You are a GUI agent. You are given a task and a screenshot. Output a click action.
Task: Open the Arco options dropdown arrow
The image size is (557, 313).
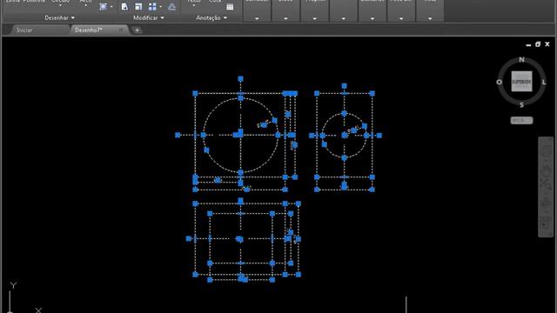click(x=85, y=5)
